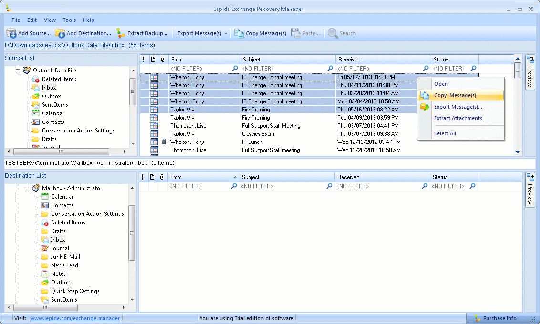Viewport: 540px width, 324px height.
Task: Click the source attachment column header icon
Action: [x=163, y=60]
